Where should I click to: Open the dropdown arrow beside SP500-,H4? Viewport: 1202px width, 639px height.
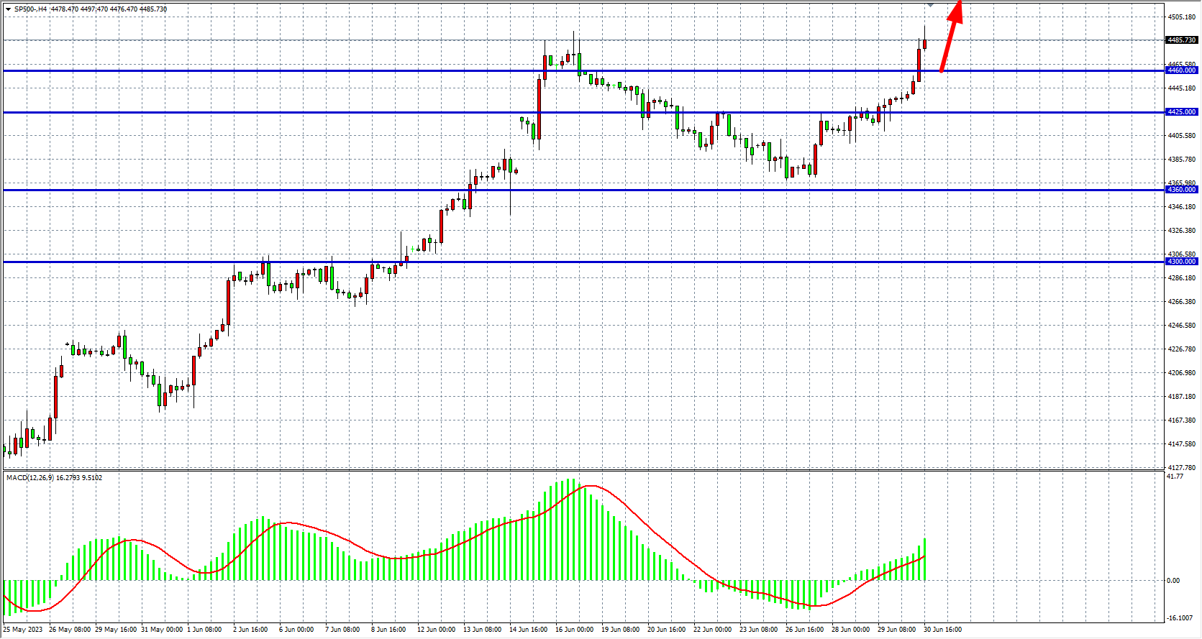coord(8,9)
